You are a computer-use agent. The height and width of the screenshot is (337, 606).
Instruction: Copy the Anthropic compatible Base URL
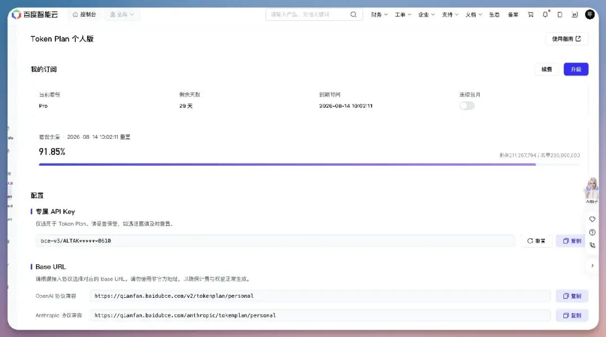[572, 315]
